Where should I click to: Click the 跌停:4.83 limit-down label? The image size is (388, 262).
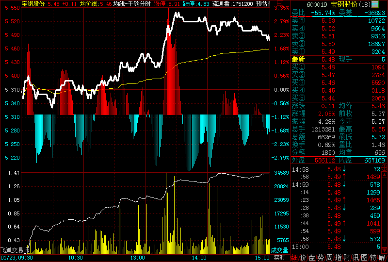coord(196,4)
